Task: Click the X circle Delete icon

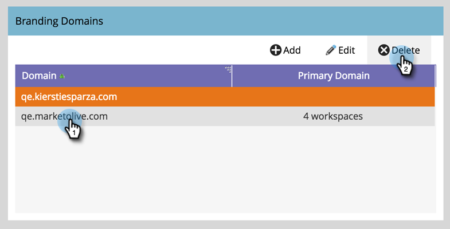Action: click(x=384, y=50)
